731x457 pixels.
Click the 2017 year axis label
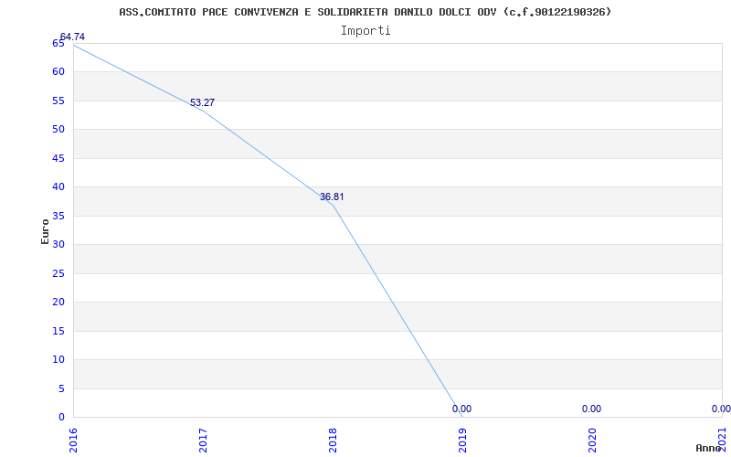pos(203,441)
